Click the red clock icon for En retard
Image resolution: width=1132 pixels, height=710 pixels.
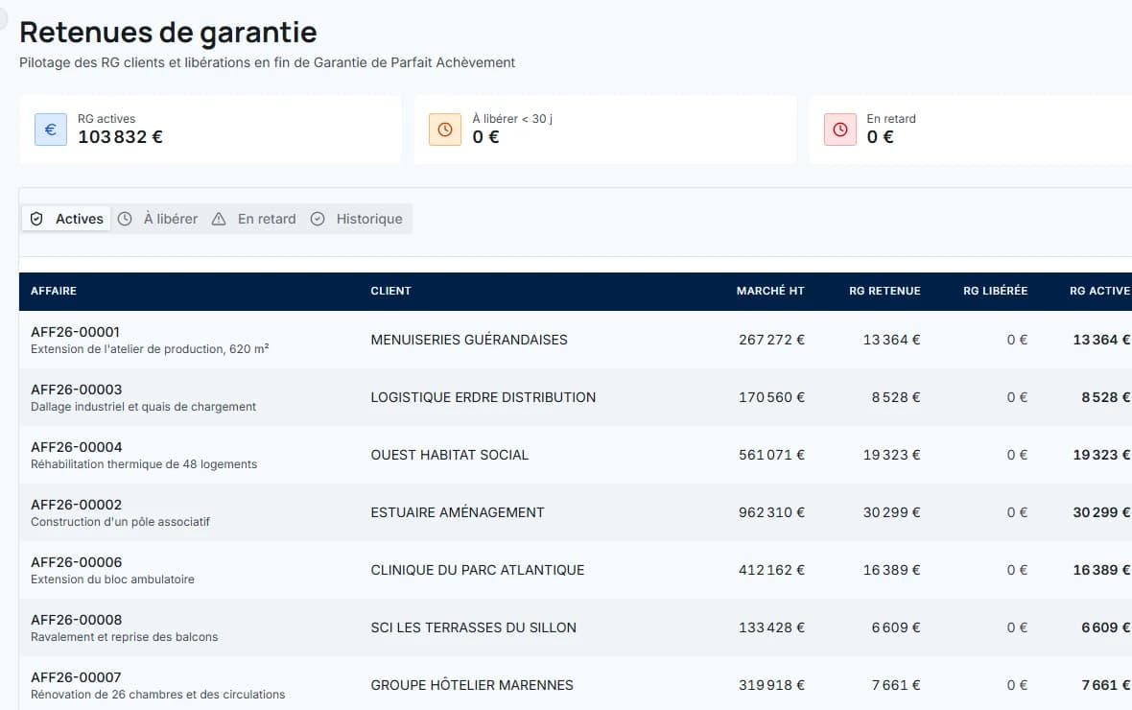839,130
